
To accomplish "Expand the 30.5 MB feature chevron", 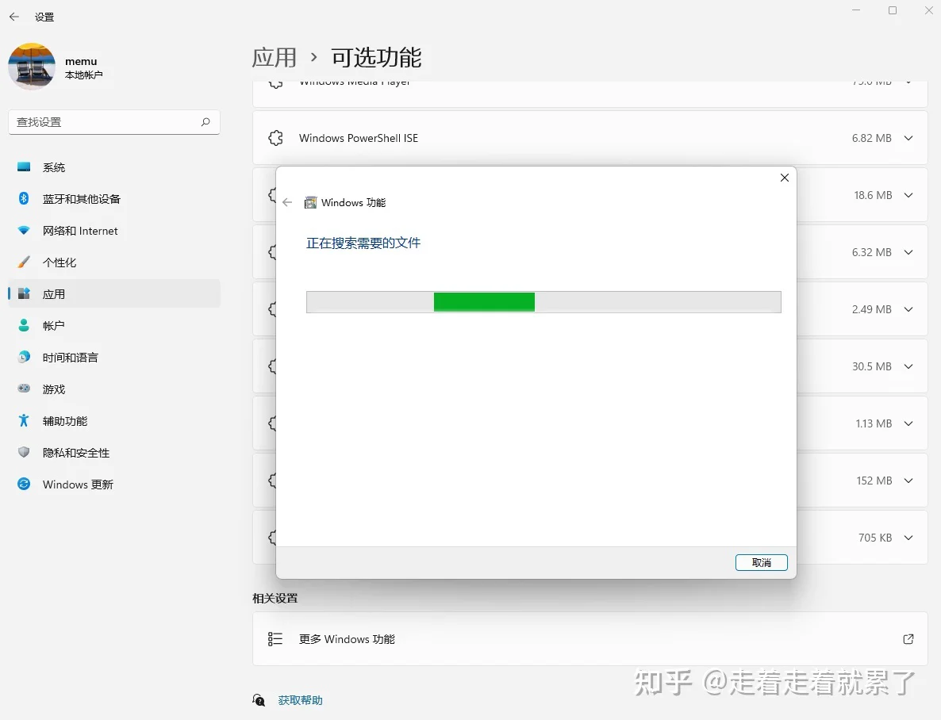I will click(908, 366).
